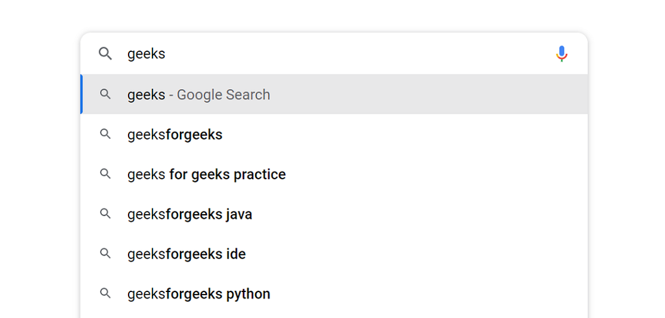This screenshot has height=318, width=665.
Task: Click the microphone voice search icon
Action: [x=562, y=54]
